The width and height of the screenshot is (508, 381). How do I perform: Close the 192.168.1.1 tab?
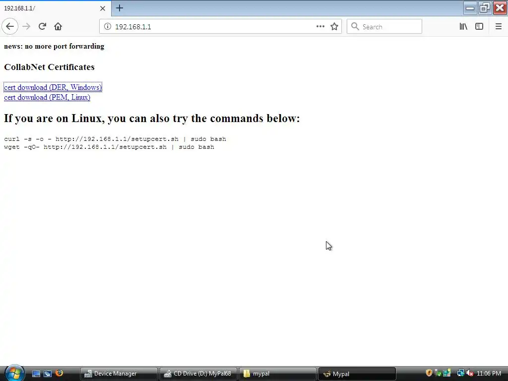tap(103, 8)
